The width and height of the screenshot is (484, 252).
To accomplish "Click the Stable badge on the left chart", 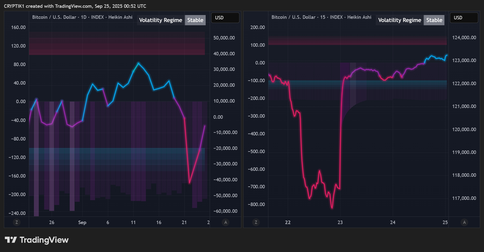I will (x=195, y=20).
